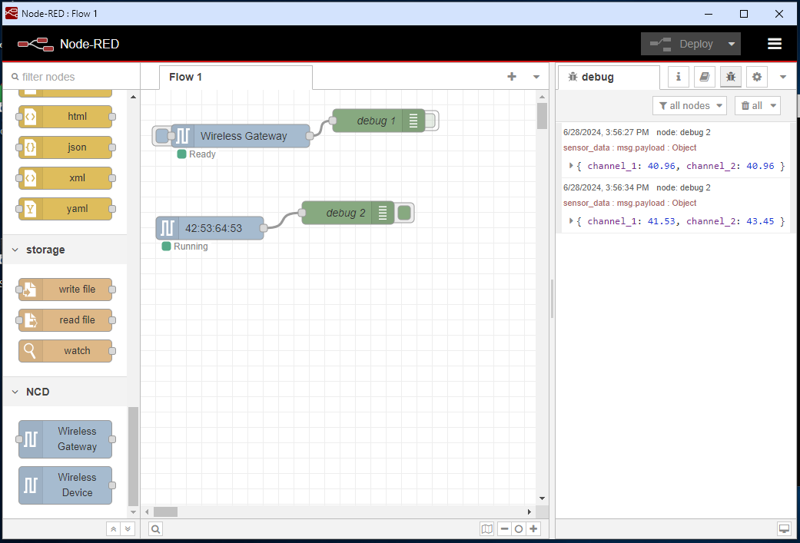Click the workspace horizontal scrollbar thumb
The image size is (800, 543).
(165, 512)
